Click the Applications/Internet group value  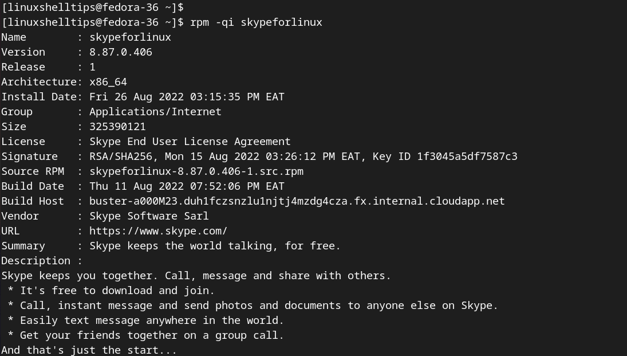(x=155, y=112)
